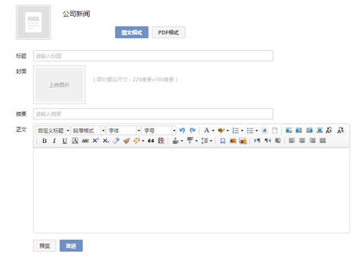Center align the text
Viewport: 364px width, 260px height.
[x=302, y=141]
